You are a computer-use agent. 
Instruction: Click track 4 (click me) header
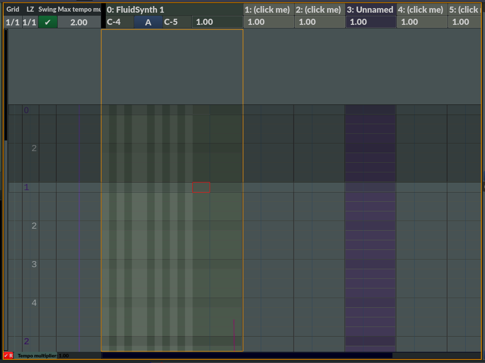(x=422, y=10)
